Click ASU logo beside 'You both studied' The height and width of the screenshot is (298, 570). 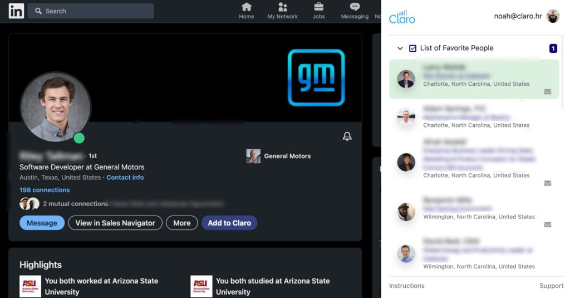201,286
